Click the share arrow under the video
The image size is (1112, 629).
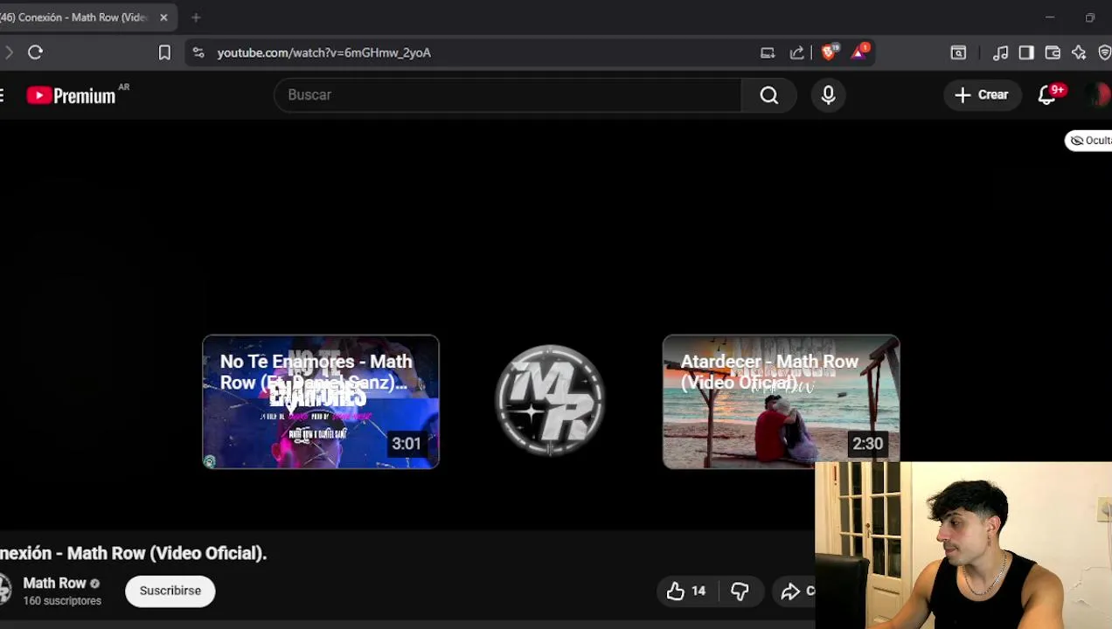790,591
